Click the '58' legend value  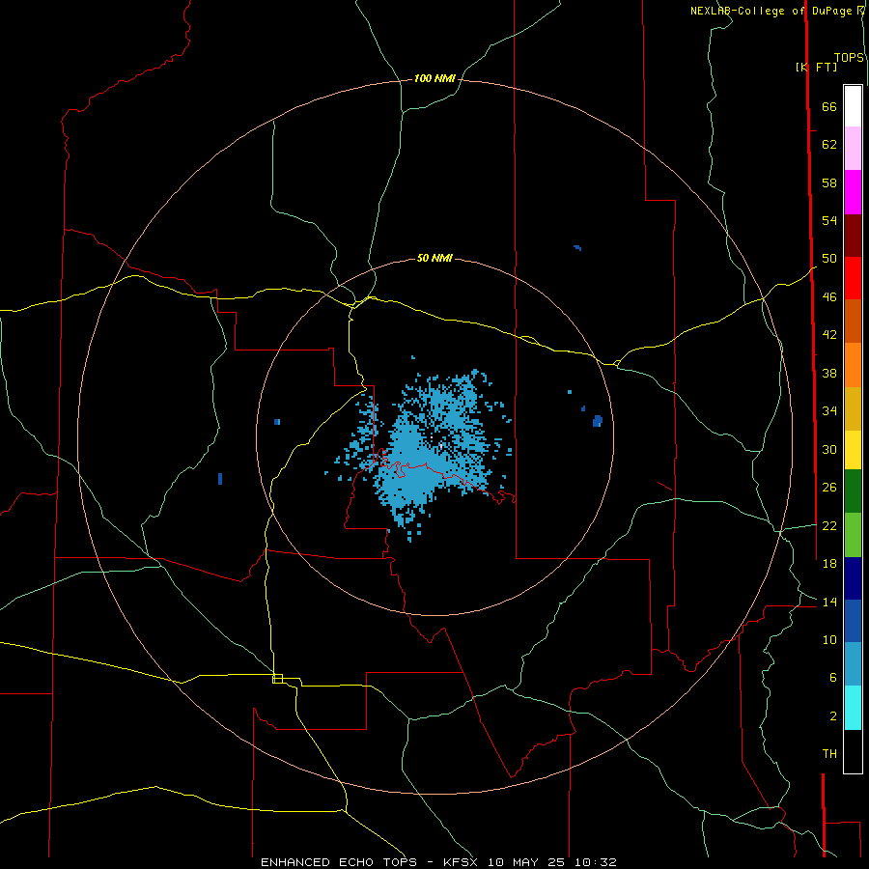pyautogui.click(x=829, y=182)
